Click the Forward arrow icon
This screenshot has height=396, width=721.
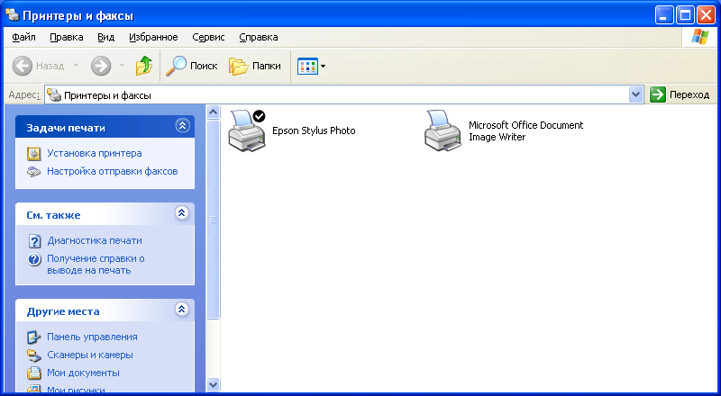click(x=101, y=67)
